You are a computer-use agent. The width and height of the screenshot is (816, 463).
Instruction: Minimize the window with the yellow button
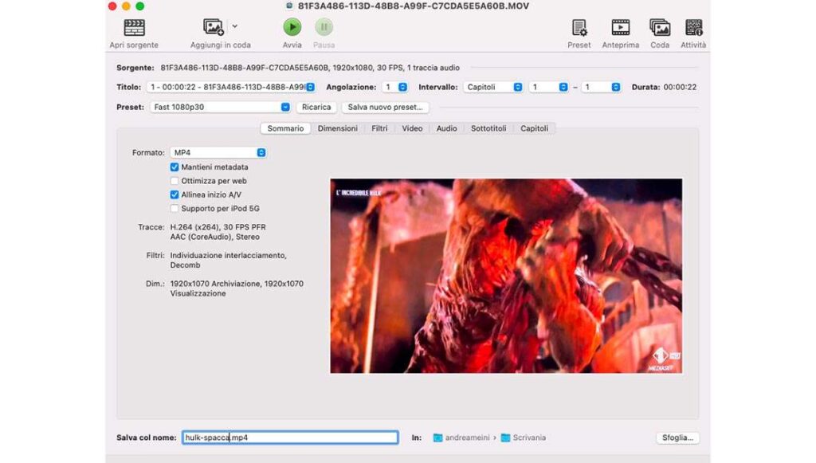pos(126,6)
